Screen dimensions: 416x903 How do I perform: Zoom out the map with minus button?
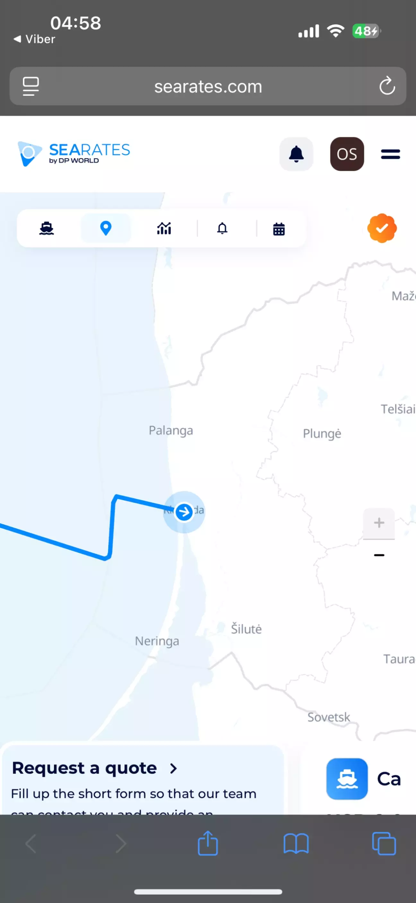point(379,555)
